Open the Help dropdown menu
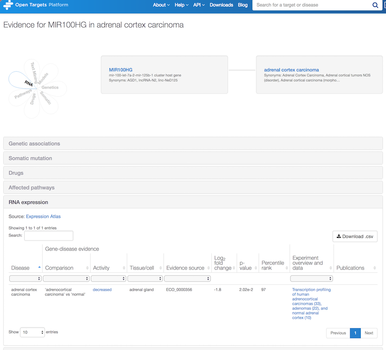Viewport: 386px width, 350px height. [181, 5]
